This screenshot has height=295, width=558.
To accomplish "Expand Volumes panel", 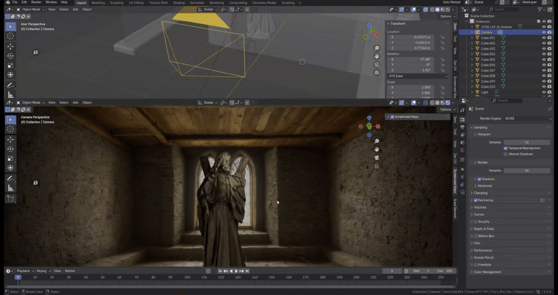I will (480, 207).
